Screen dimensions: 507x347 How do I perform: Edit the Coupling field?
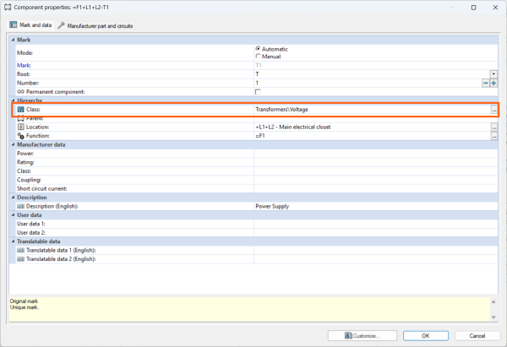pos(376,180)
